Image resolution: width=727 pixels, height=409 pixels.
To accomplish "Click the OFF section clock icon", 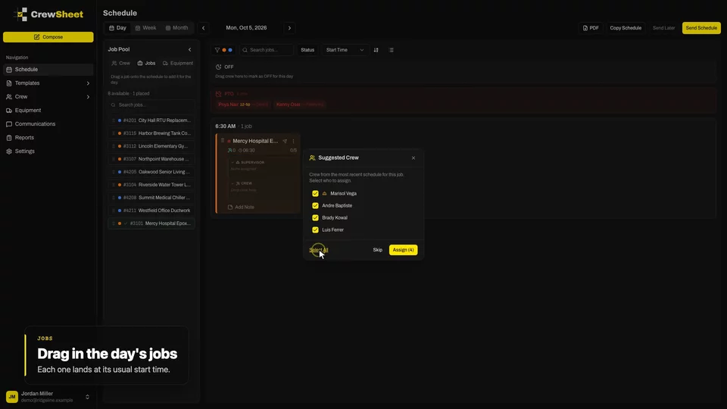I will (218, 67).
